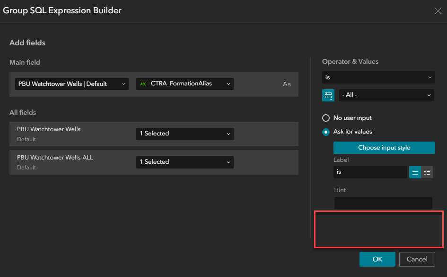This screenshot has height=277, width=447.
Task: Toggle the label display style to list view
Action: point(427,172)
